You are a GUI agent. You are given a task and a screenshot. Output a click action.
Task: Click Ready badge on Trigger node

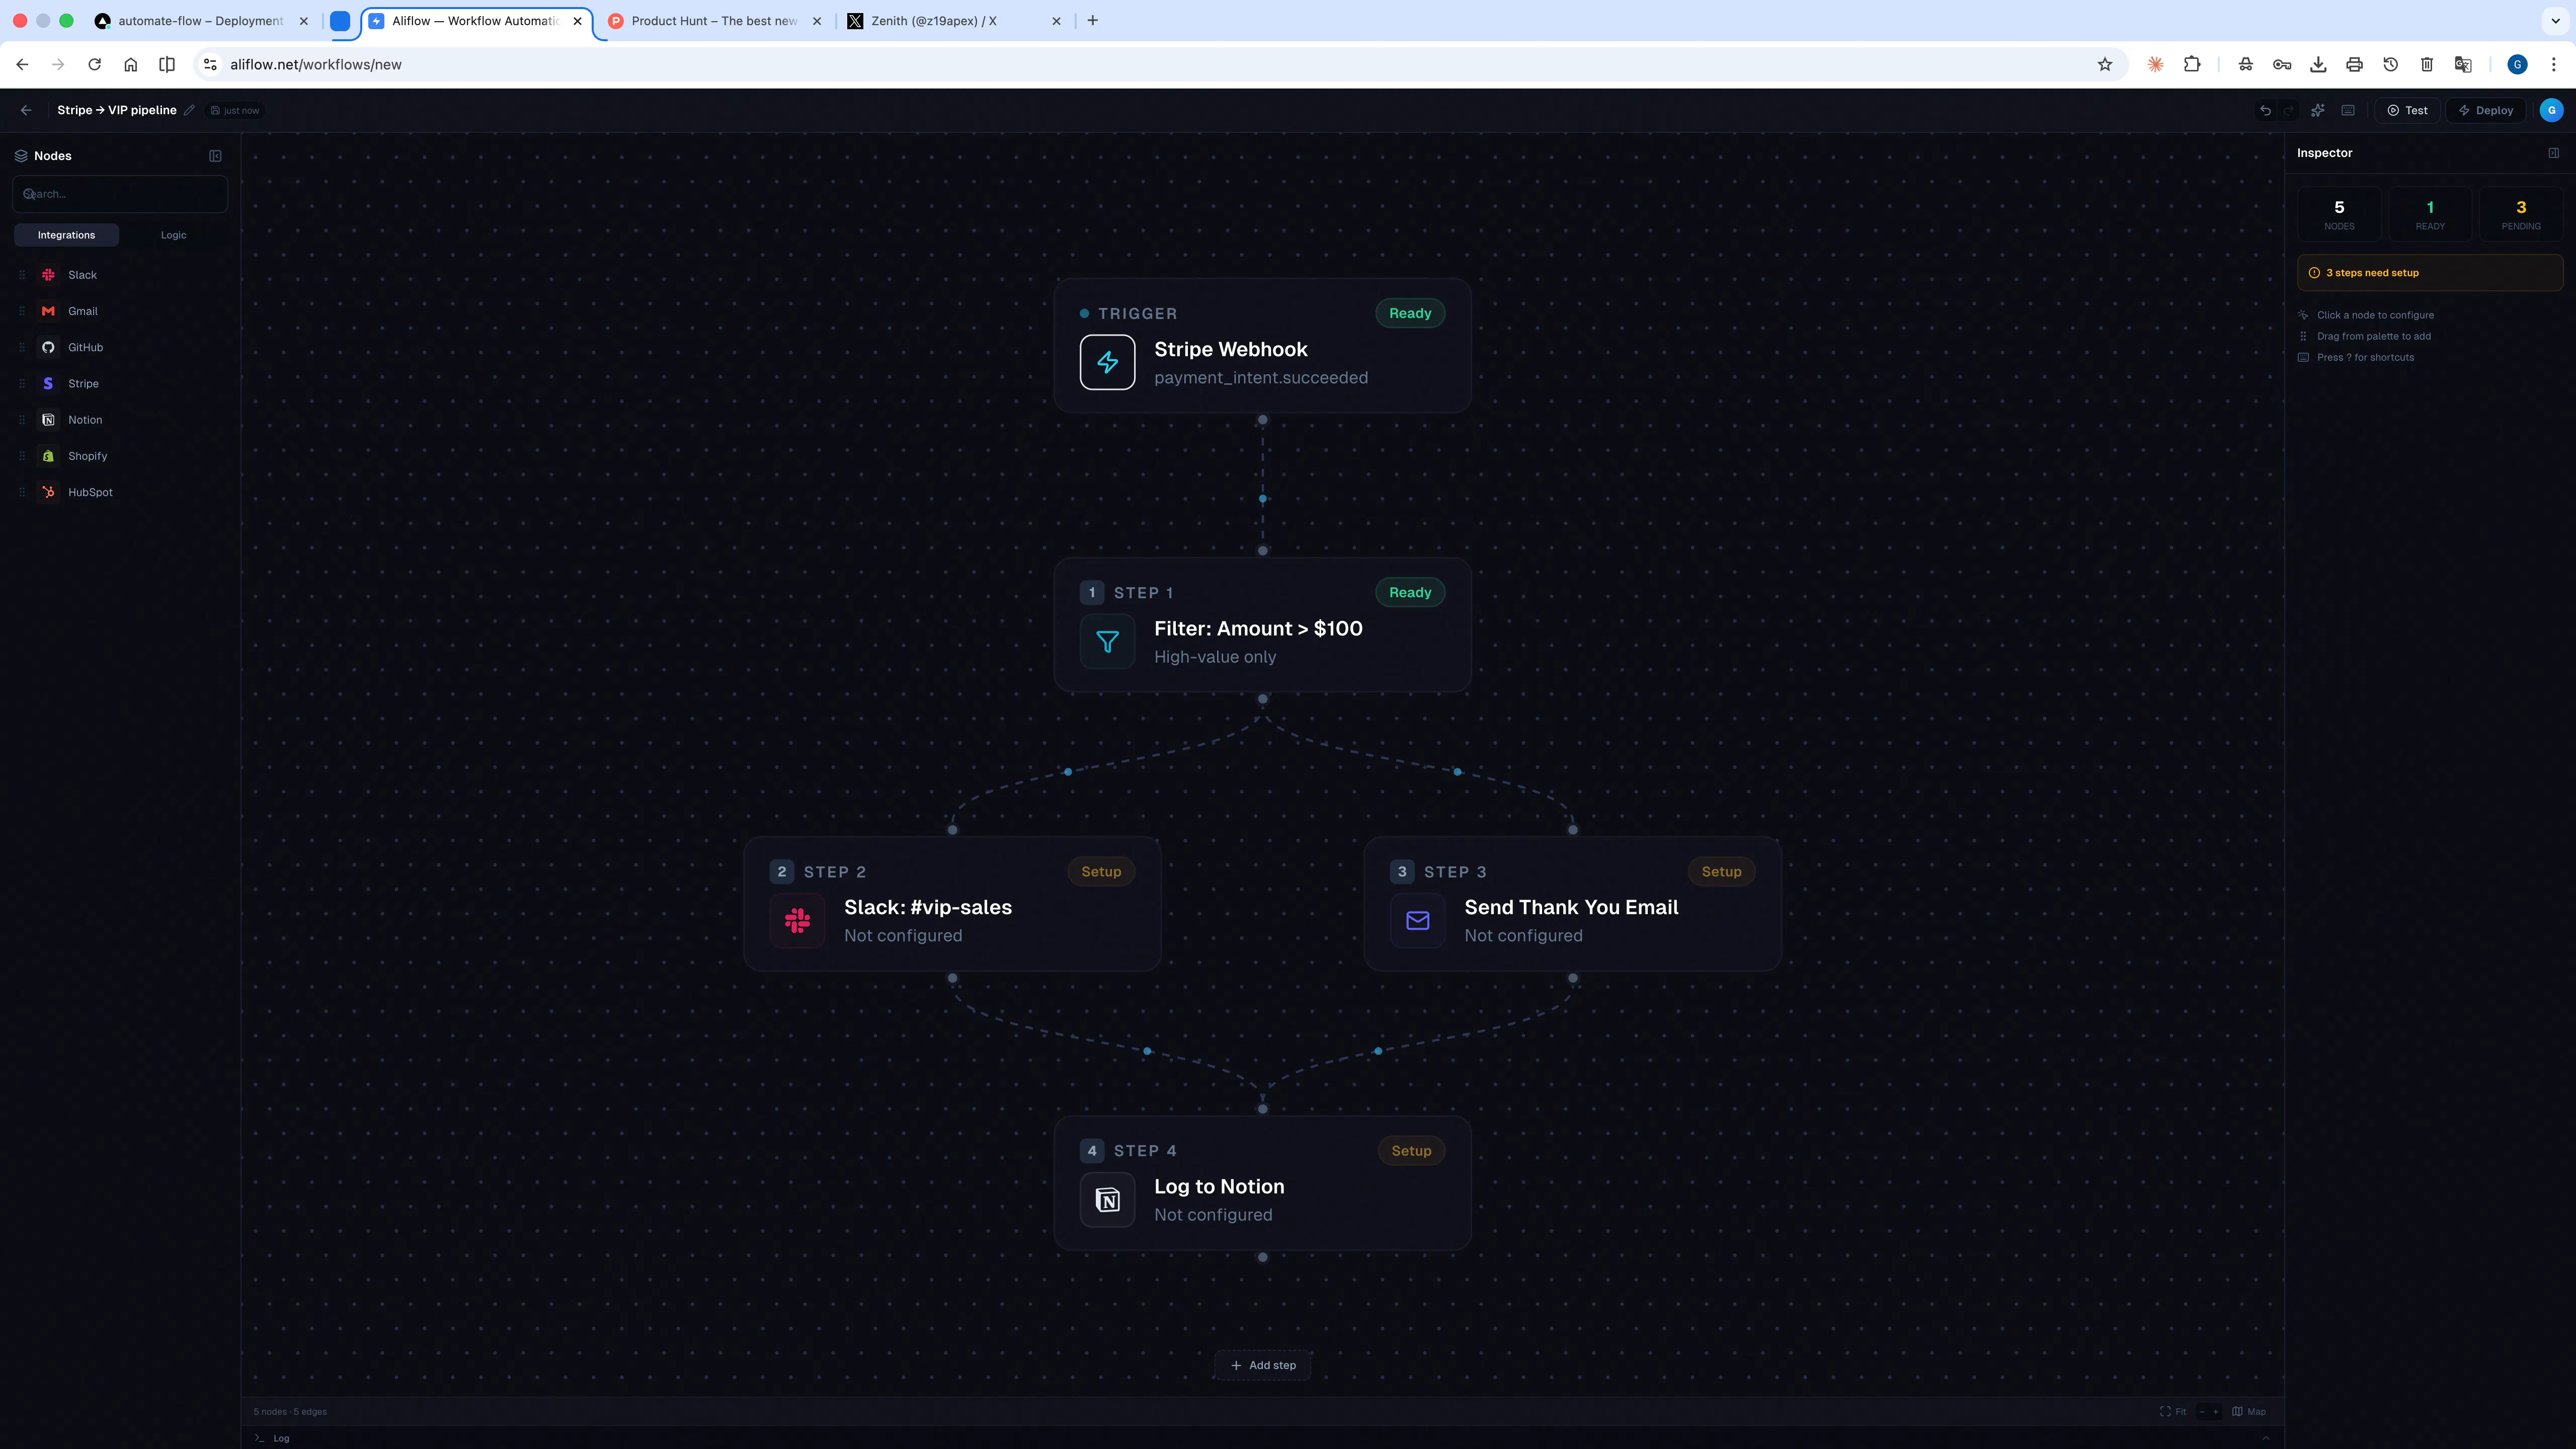point(1410,313)
